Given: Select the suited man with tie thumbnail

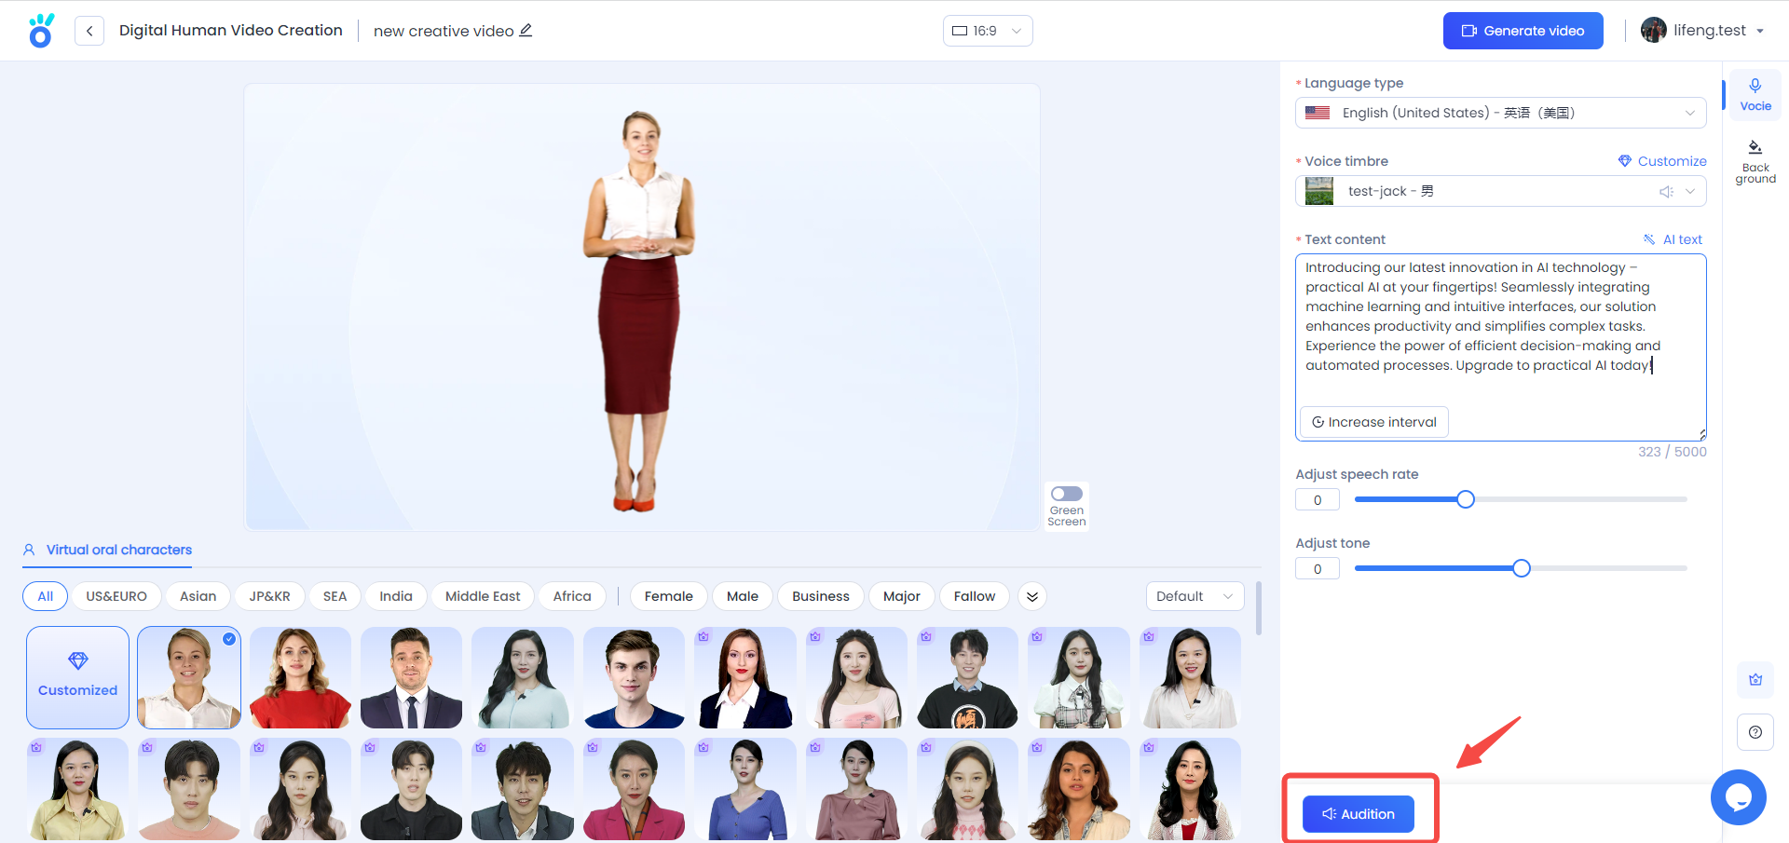Looking at the screenshot, I should tap(412, 677).
